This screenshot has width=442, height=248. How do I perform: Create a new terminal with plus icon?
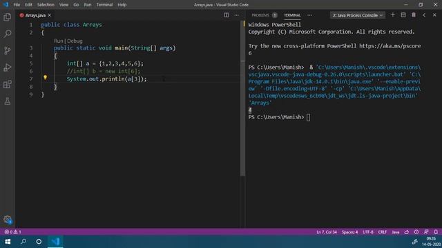pos(393,15)
